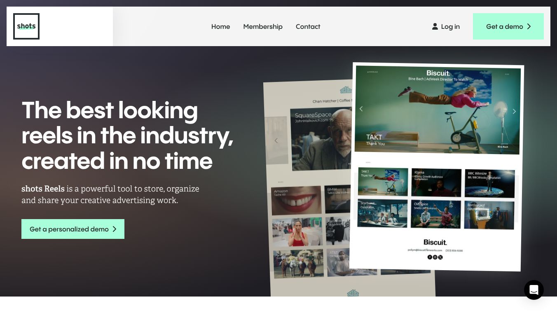This screenshot has width=557, height=313.
Task: Click the X icon on the Biscuit reel
Action: [440, 257]
